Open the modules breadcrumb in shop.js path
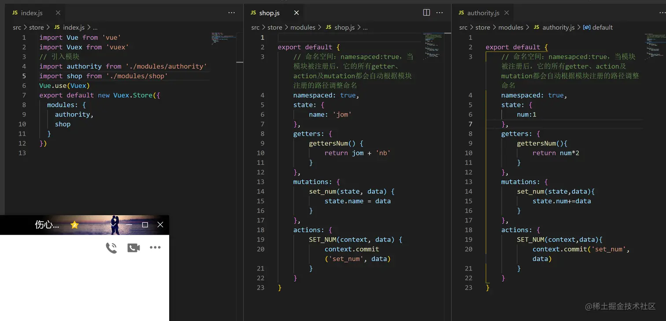This screenshot has width=666, height=321. pyautogui.click(x=303, y=27)
